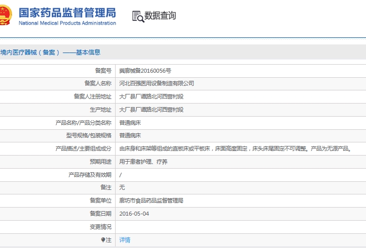Click the 备案人注册地址 field label
The image size is (366, 252).
(x=93, y=96)
